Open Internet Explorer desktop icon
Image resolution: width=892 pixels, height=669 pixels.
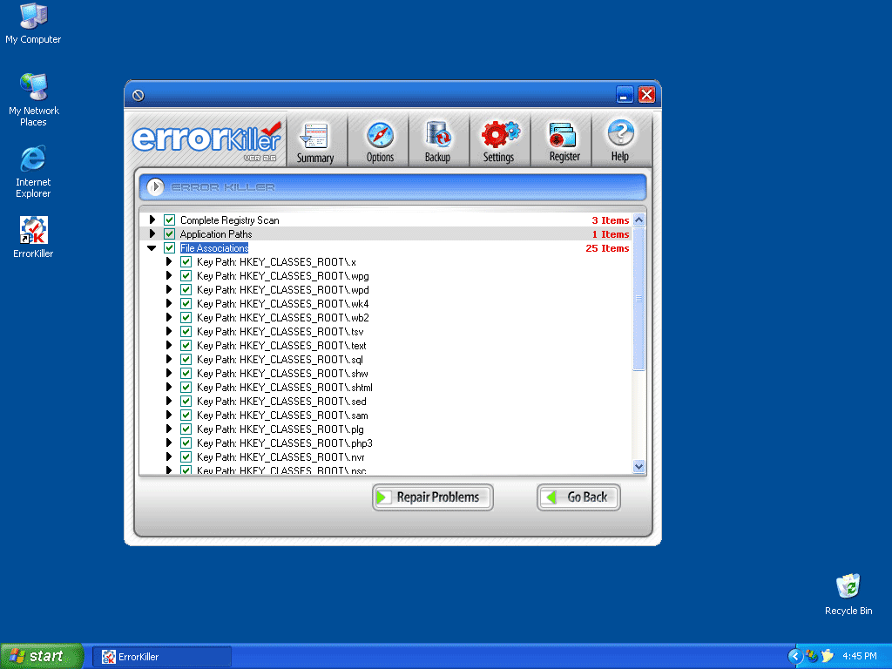coord(33,161)
